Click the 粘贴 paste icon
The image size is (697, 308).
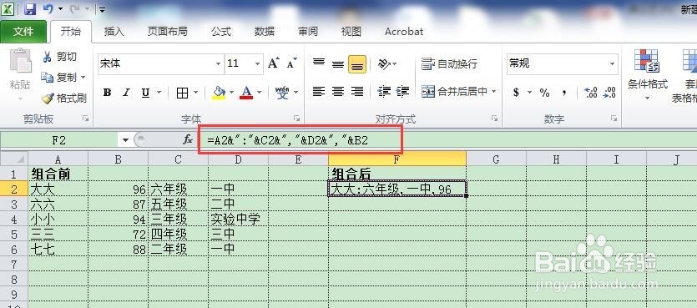coord(20,60)
